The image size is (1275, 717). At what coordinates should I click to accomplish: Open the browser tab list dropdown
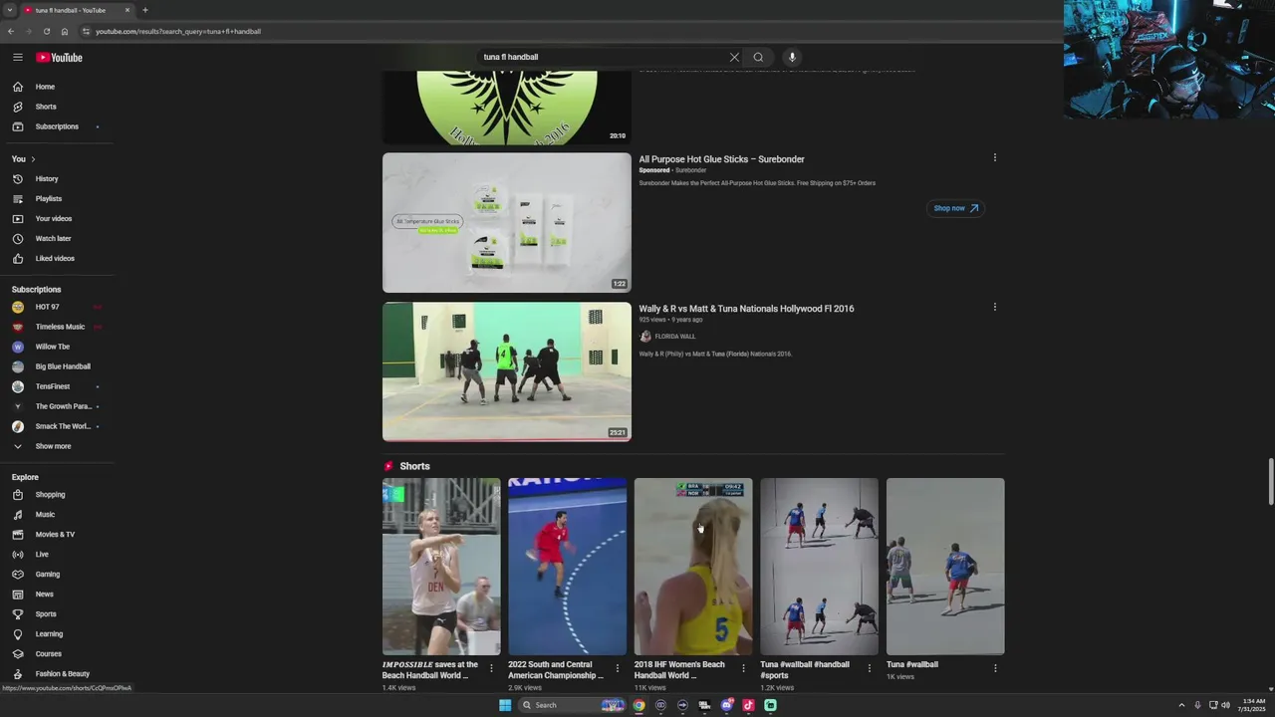[9, 10]
